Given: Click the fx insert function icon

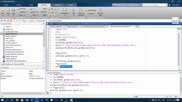Looking at the screenshot, I should click(52, 9).
